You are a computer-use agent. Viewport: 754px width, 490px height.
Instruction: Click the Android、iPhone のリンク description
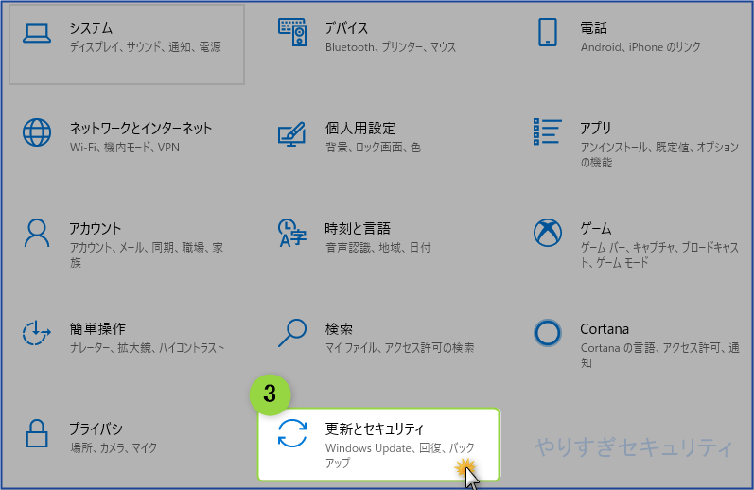(x=640, y=47)
